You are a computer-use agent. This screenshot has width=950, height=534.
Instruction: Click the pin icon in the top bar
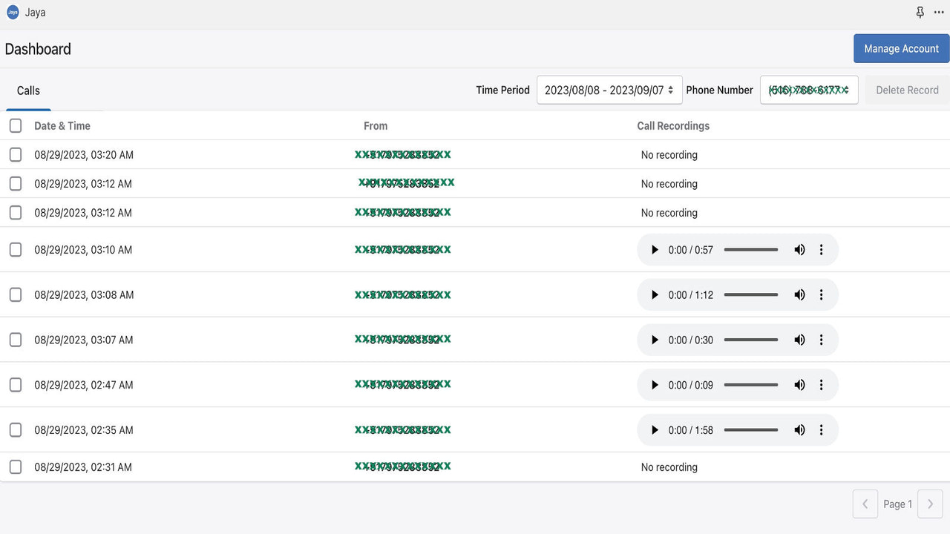[x=920, y=12]
